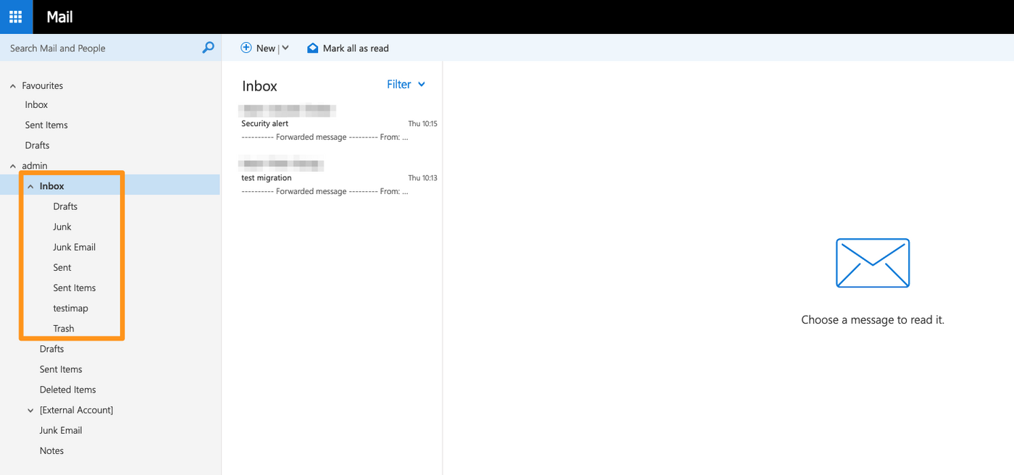1014x475 pixels.
Task: Open the Trash subfolder
Action: click(64, 329)
